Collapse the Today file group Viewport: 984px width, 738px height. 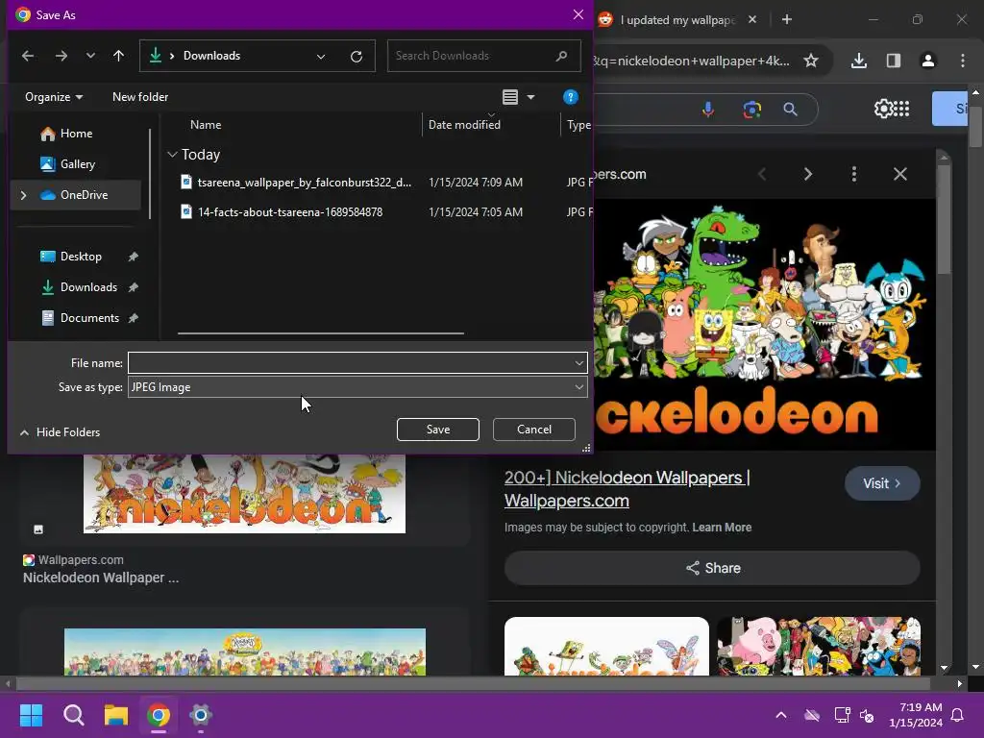pos(173,155)
